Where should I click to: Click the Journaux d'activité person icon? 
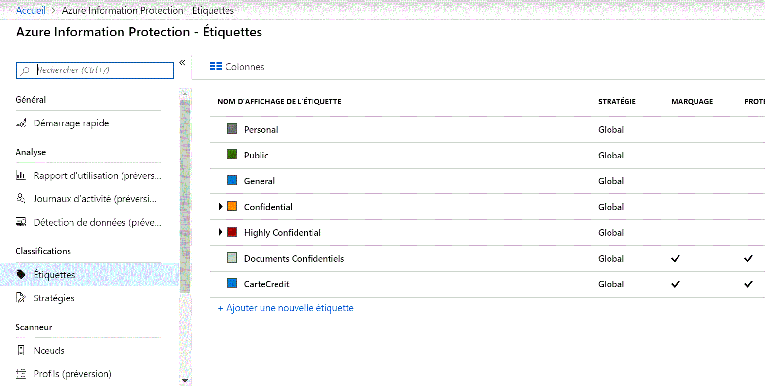coord(20,198)
